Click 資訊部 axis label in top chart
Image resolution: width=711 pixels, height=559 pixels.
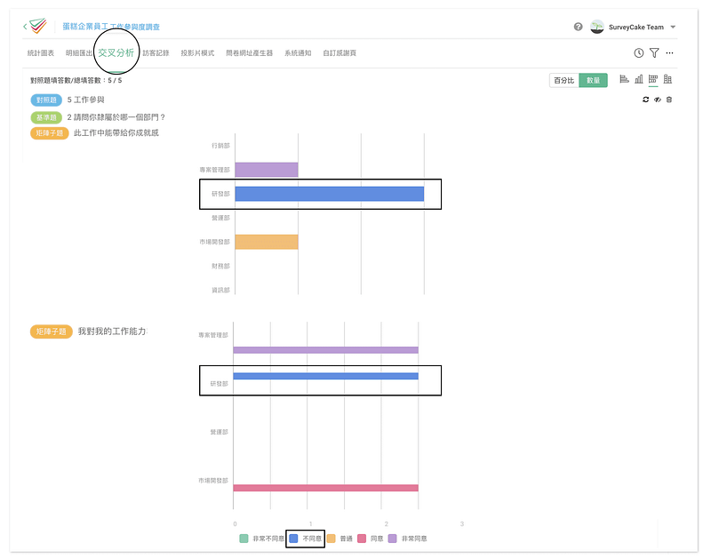pyautogui.click(x=220, y=290)
